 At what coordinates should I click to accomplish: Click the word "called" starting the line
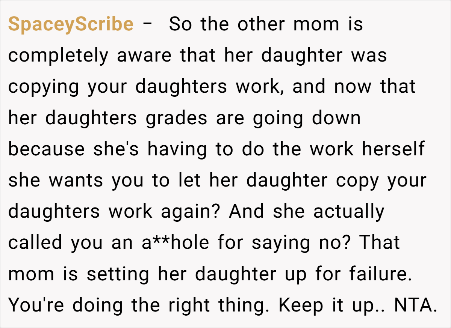pos(35,242)
